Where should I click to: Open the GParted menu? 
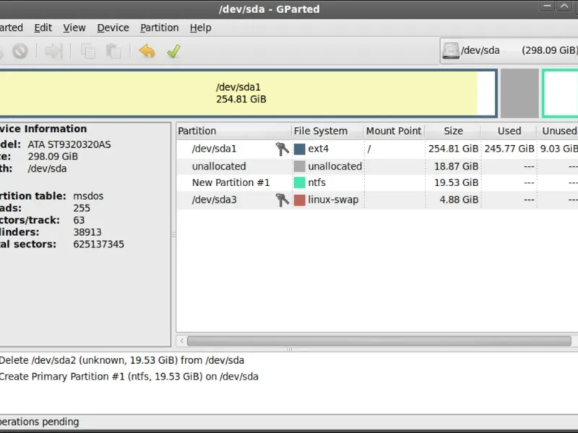coord(11,27)
